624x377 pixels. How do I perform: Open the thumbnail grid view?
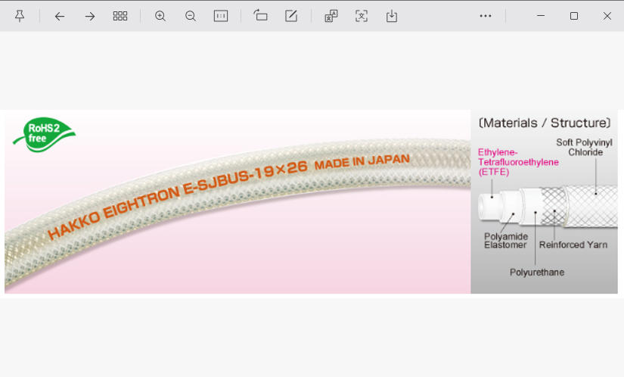(x=120, y=16)
